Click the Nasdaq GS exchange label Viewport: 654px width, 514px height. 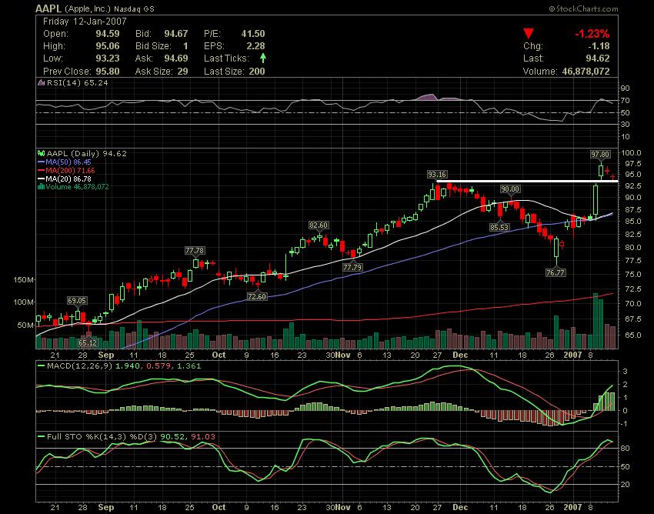click(x=135, y=8)
